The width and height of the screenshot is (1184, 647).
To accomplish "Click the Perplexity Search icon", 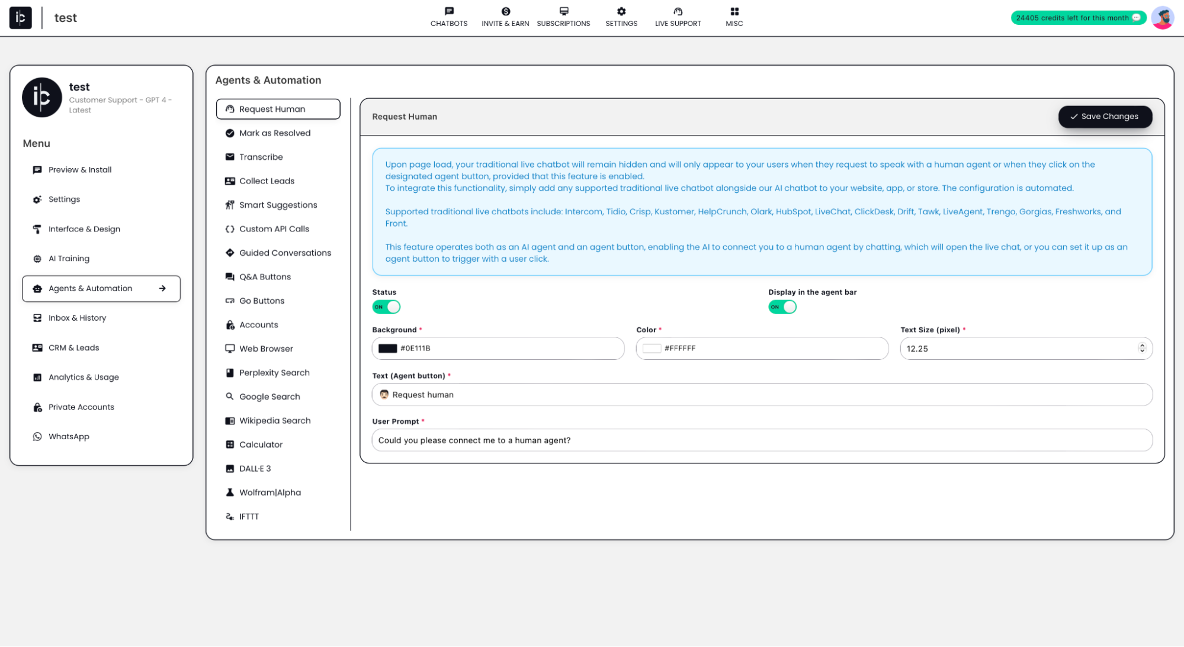I will coord(230,372).
